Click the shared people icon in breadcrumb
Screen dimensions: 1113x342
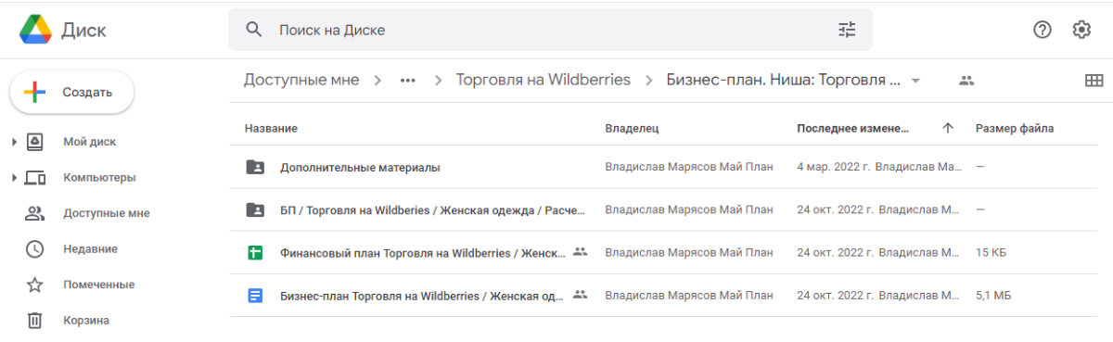tap(966, 81)
